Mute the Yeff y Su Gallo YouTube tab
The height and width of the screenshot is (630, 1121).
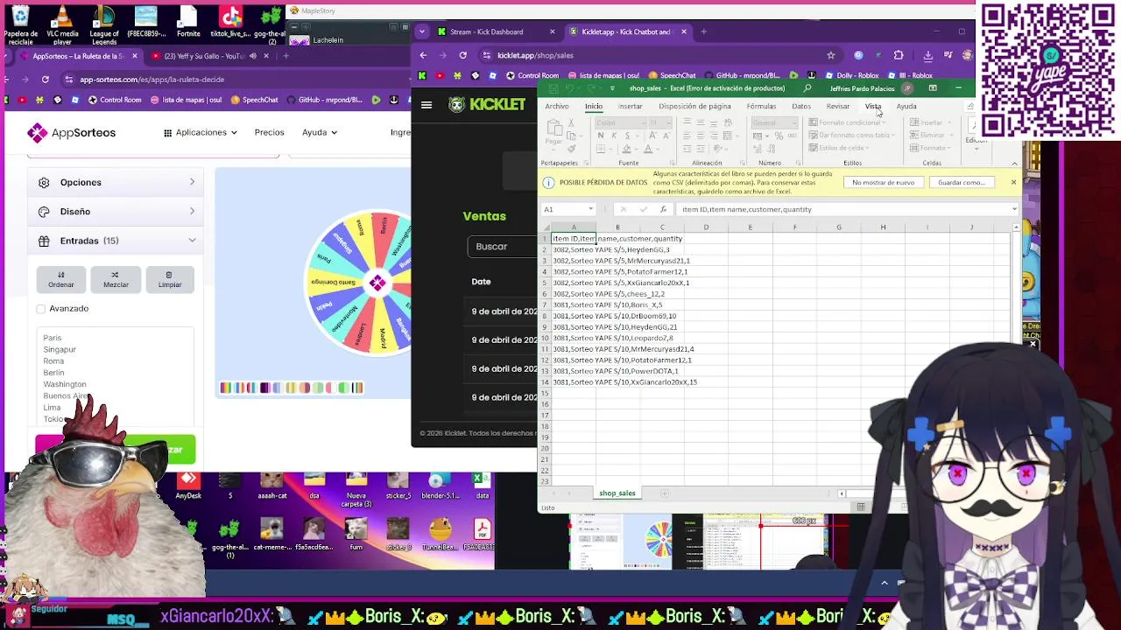[253, 56]
